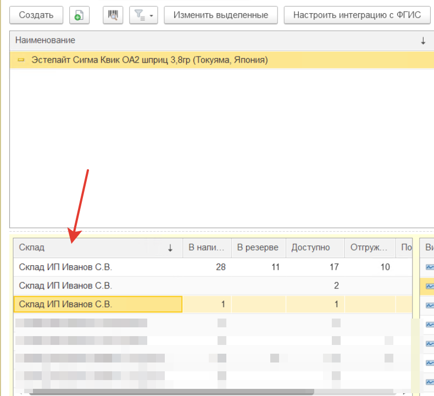The image size is (434, 396).
Task: Click the В наличии column header
Action: (207, 247)
